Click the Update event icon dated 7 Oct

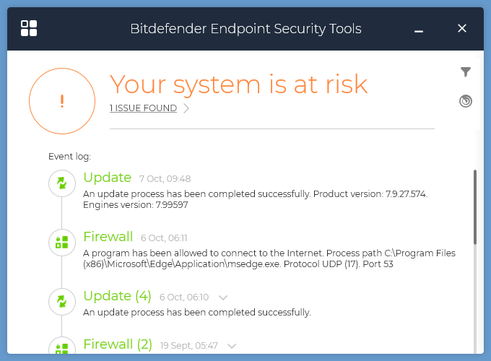click(x=62, y=183)
